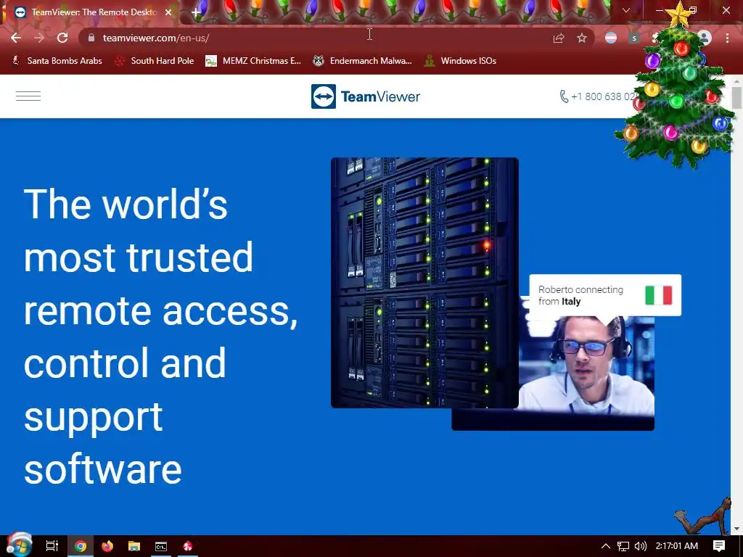Click the technician with headset photo
The width and height of the screenshot is (743, 557).
(x=586, y=366)
